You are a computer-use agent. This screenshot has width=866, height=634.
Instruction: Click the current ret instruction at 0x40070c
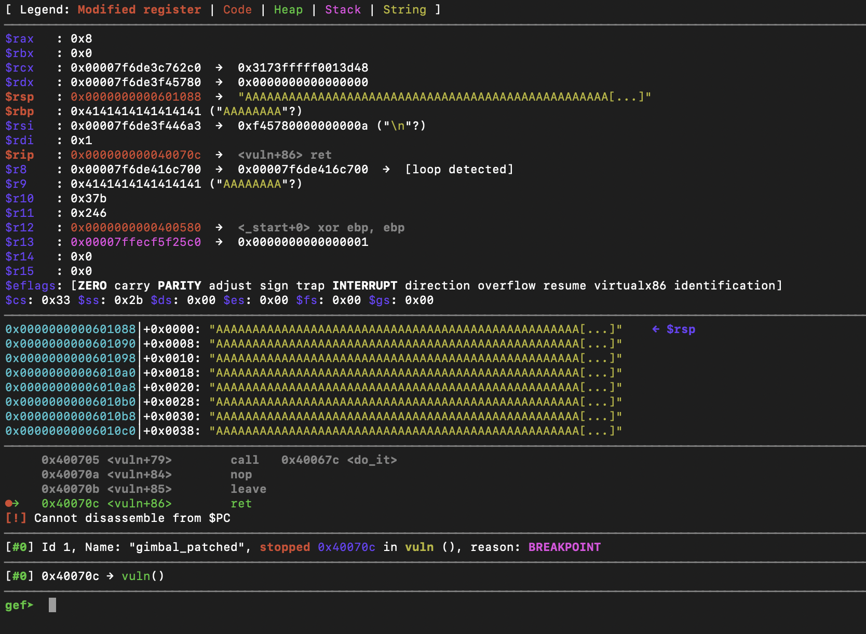(241, 504)
